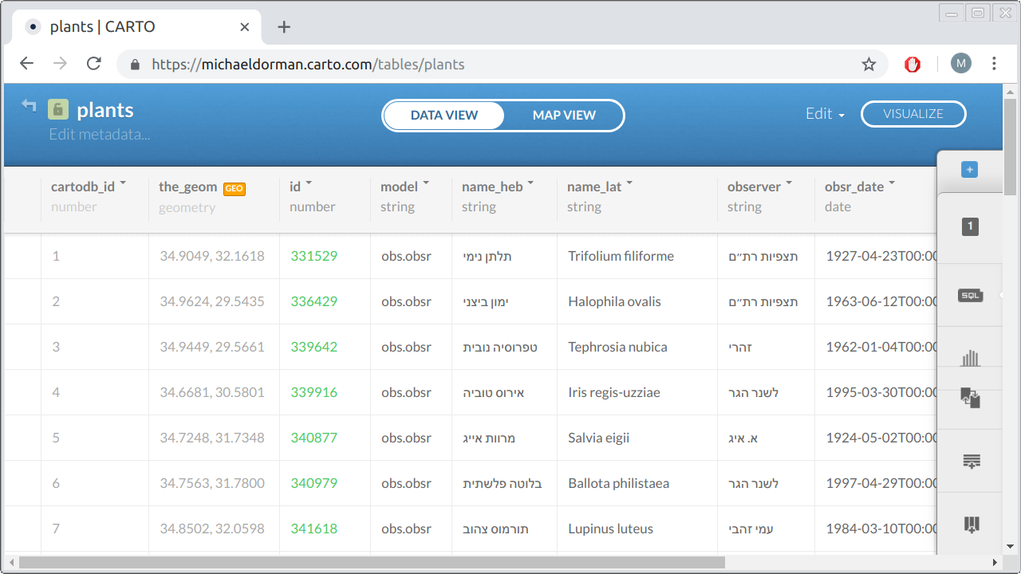Open merge with dataset icon
Screen dimensions: 1021x574
[x=971, y=398]
